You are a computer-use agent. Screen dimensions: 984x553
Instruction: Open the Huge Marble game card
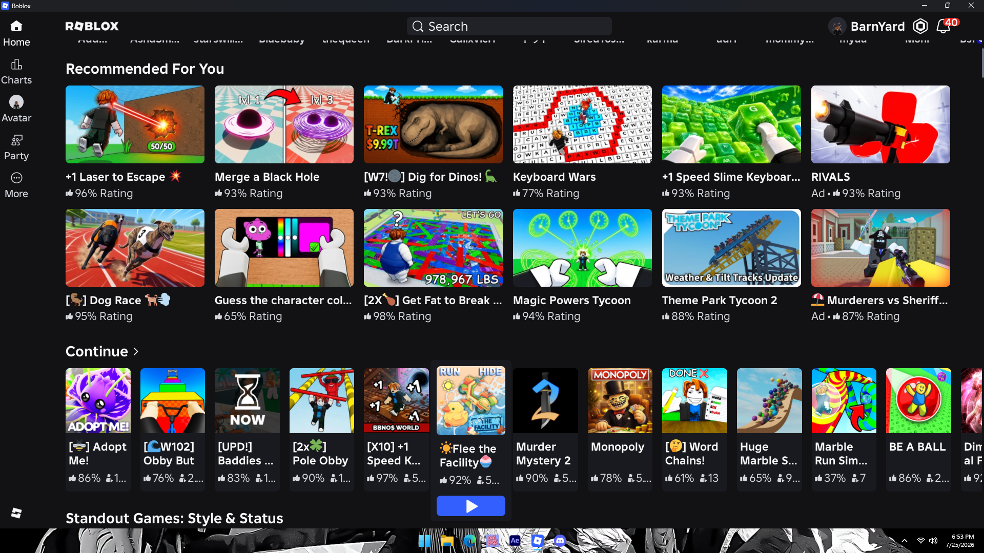(769, 429)
